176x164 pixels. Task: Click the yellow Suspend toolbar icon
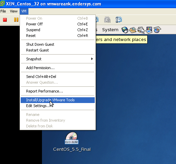16,20
